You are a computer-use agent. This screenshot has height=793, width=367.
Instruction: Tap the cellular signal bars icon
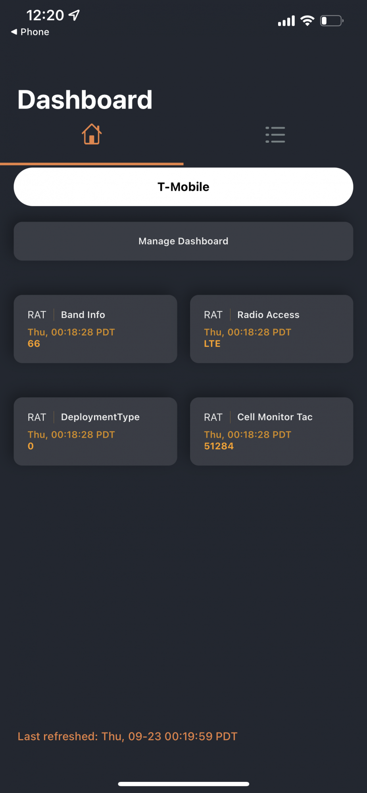pyautogui.click(x=286, y=21)
